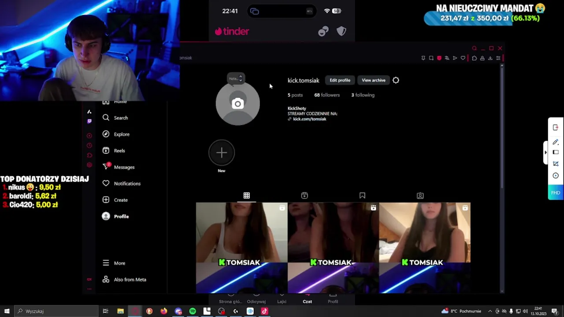Show the 68 followers list
The width and height of the screenshot is (564, 317).
click(x=327, y=95)
